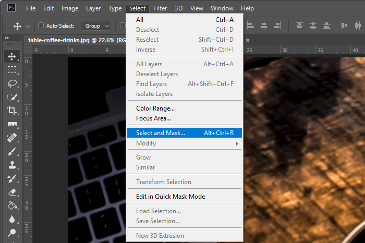Select the Paint Bucket tool

(12, 206)
